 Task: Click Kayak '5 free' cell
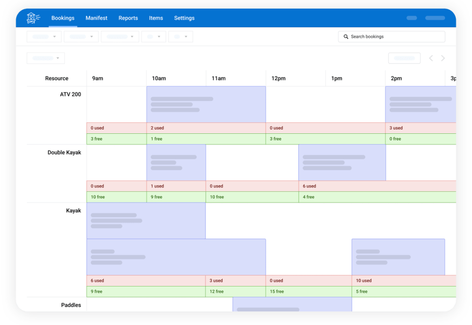[404, 291]
